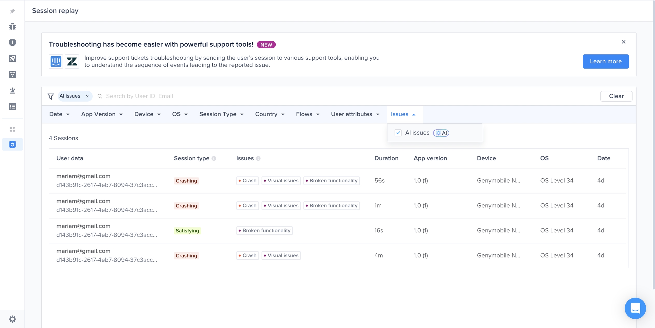Click the Session type info icon

click(x=214, y=158)
